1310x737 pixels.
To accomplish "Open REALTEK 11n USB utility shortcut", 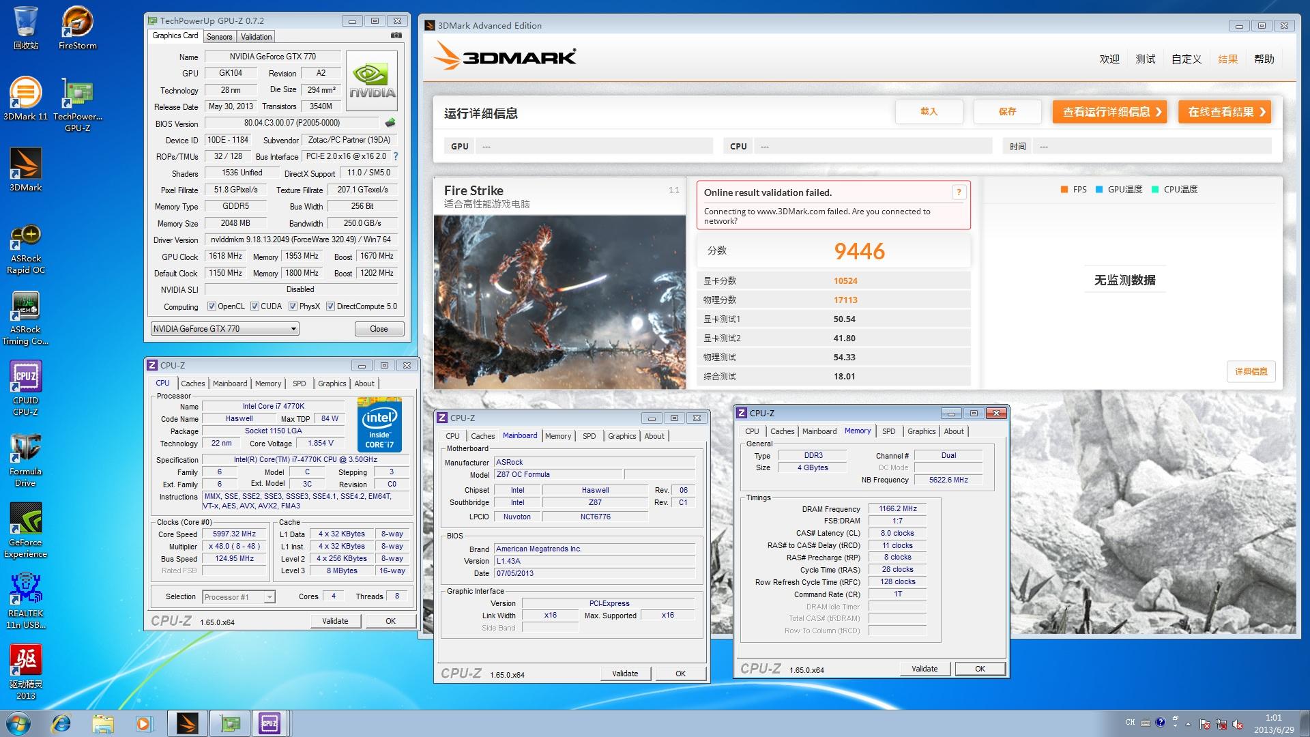I will pyautogui.click(x=26, y=602).
